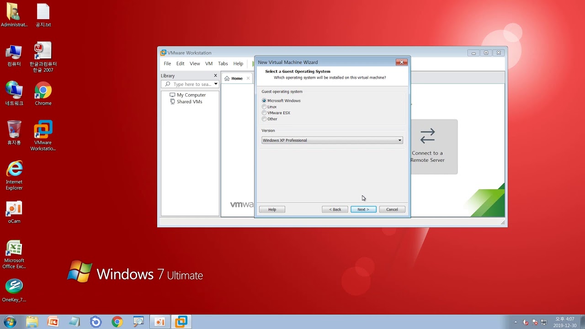585x329 pixels.
Task: Click the VMware Workstation title bar icon
Action: coord(163,53)
